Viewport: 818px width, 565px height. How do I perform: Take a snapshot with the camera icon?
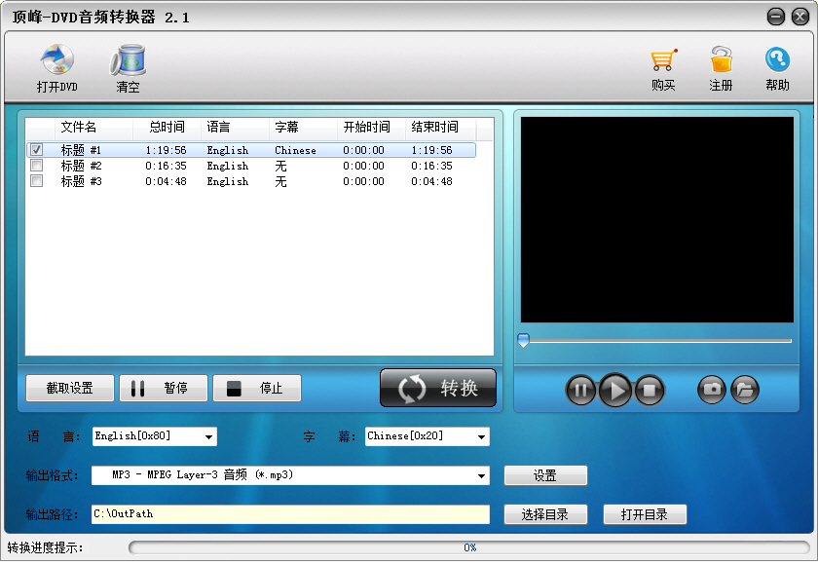point(711,390)
